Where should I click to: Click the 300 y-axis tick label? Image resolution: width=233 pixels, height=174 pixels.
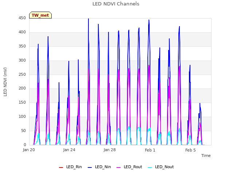pos(22,61)
